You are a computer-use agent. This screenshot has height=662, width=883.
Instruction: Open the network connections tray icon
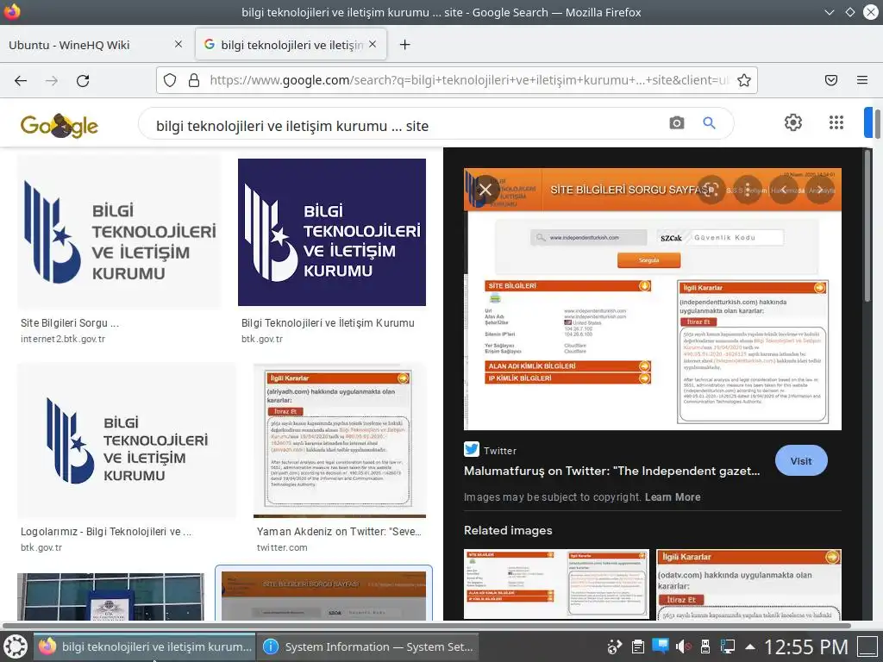(728, 646)
